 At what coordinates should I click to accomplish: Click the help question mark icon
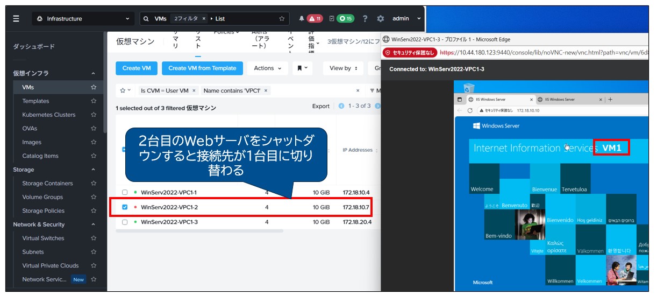click(365, 19)
